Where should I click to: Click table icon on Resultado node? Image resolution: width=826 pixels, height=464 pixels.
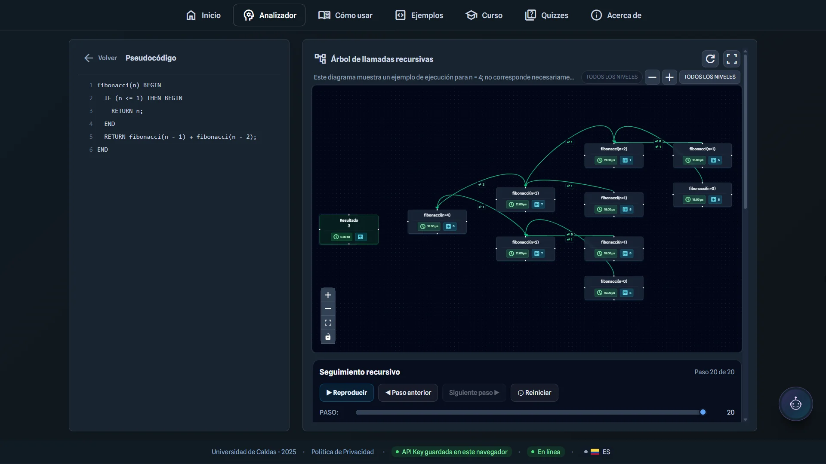point(361,237)
